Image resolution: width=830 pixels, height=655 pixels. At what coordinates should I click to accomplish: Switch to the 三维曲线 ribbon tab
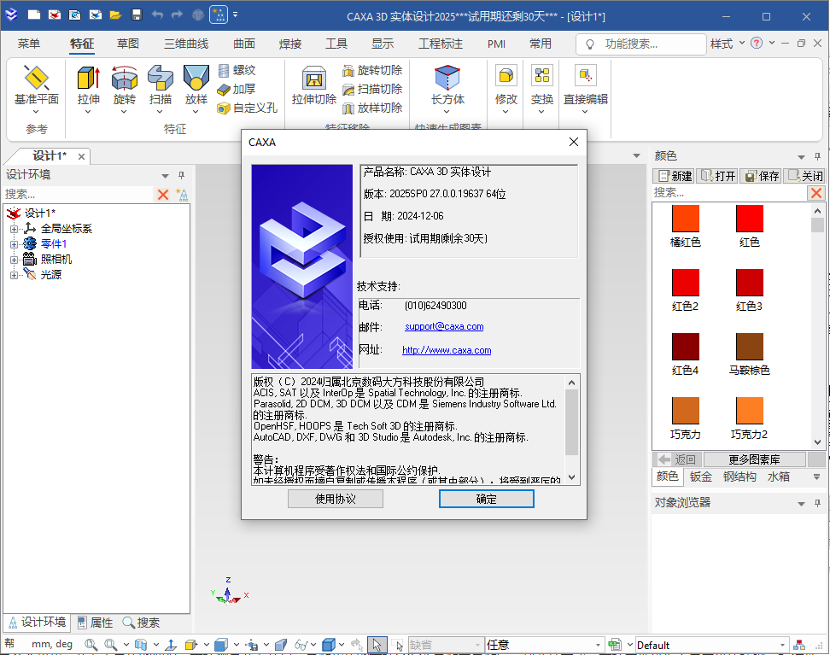[186, 44]
